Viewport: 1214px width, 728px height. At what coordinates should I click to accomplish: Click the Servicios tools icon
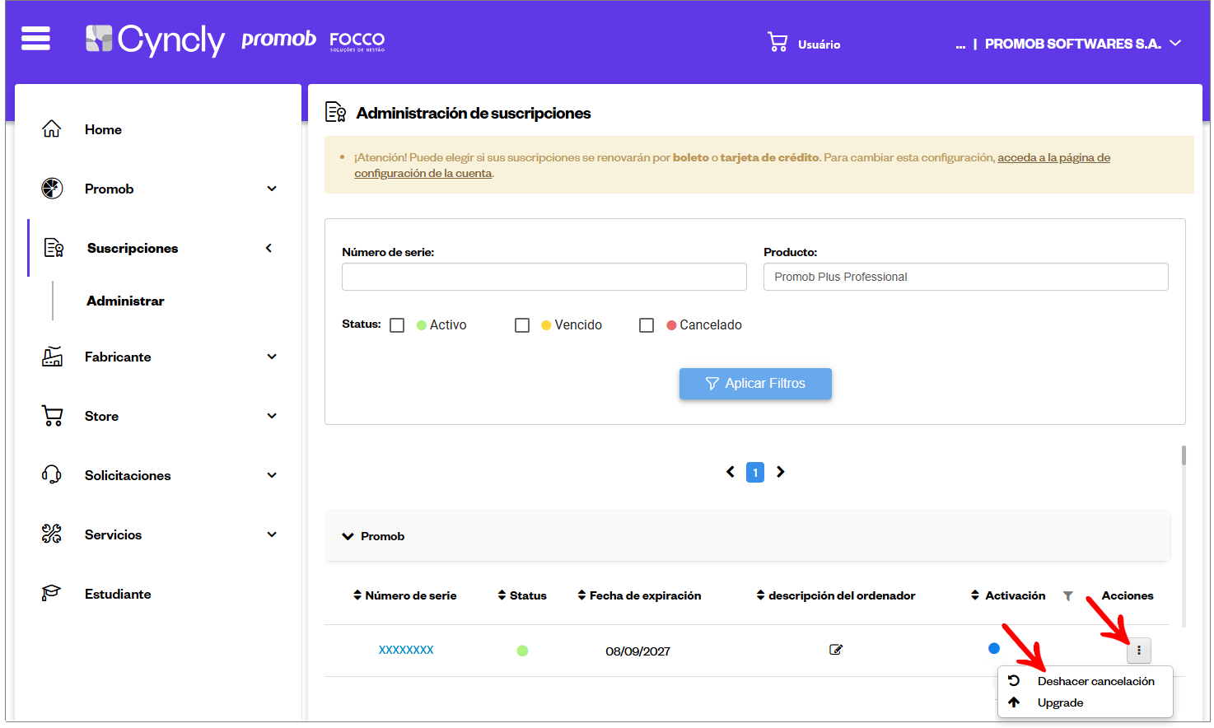coord(52,534)
